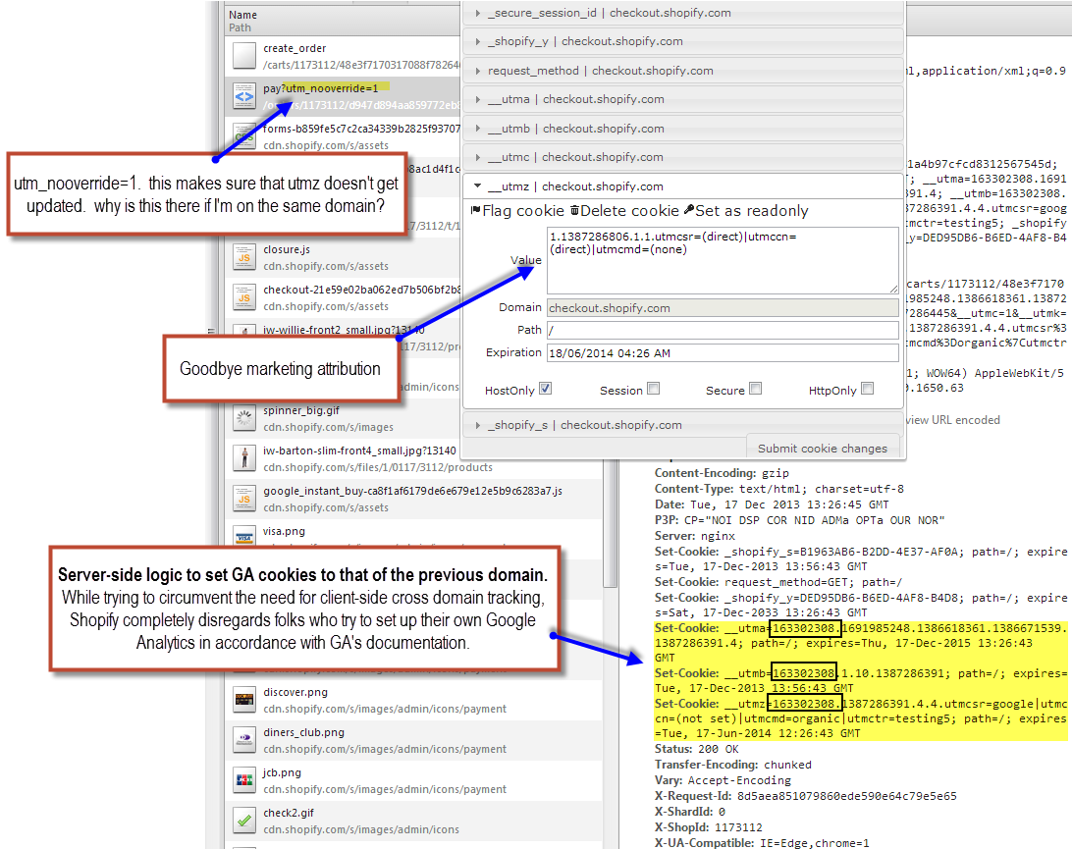The width and height of the screenshot is (1072, 849).
Task: Click the Date: Tue, 17 Dec 2013 header
Action: point(772,504)
